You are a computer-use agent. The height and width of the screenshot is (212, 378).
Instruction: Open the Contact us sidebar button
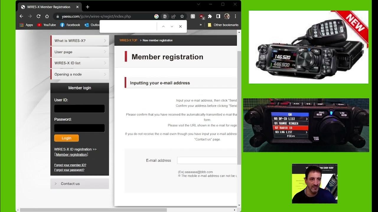[x=80, y=184]
